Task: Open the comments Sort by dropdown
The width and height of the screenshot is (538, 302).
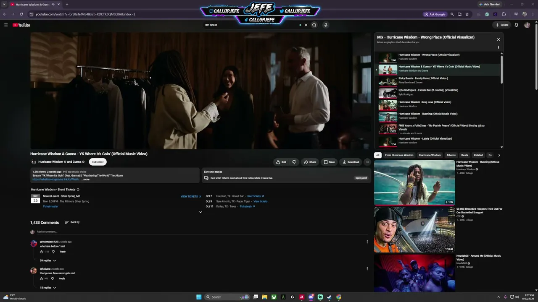Action: pos(72,222)
